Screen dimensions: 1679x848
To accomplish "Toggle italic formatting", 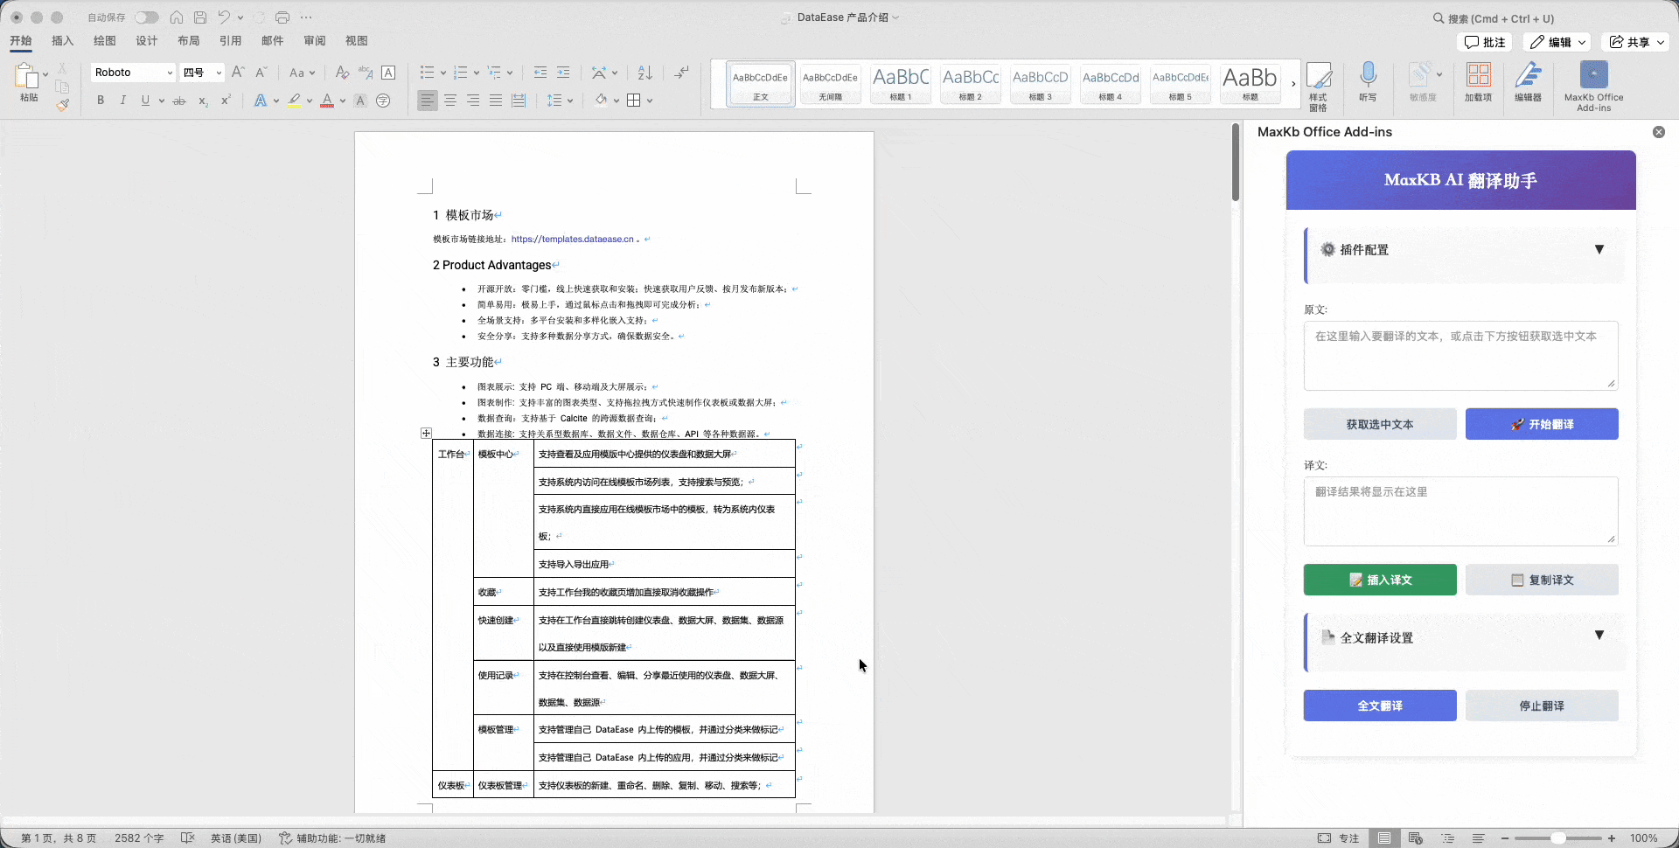I will click(123, 101).
